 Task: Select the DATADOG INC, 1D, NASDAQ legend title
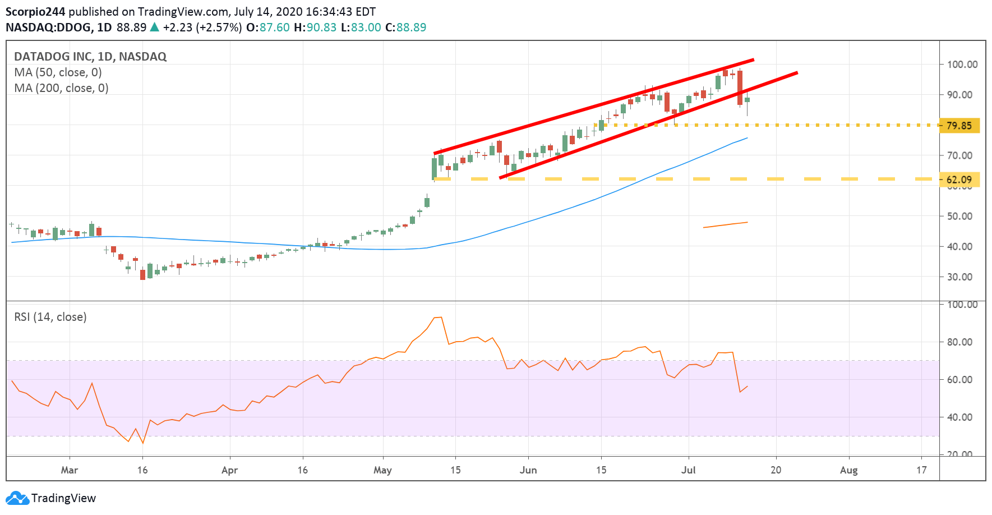(90, 57)
